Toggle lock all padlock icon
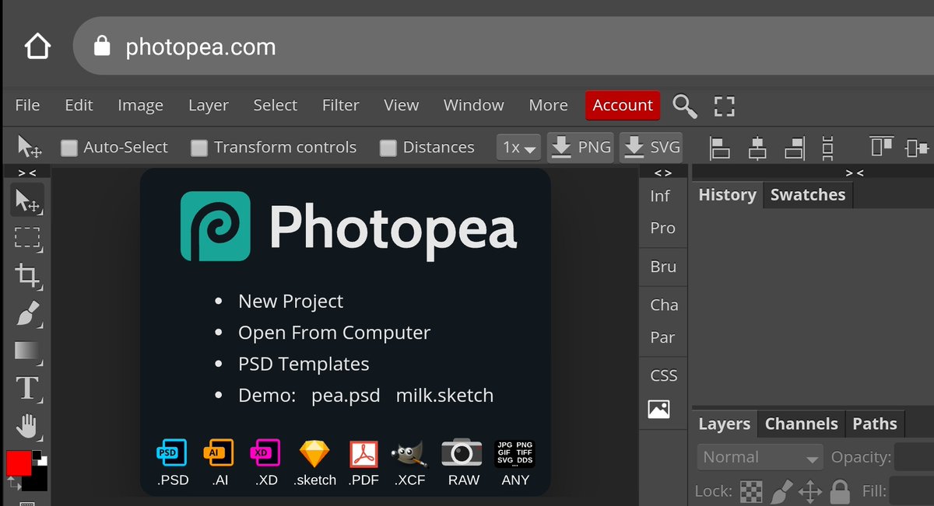The width and height of the screenshot is (934, 506). 839,491
